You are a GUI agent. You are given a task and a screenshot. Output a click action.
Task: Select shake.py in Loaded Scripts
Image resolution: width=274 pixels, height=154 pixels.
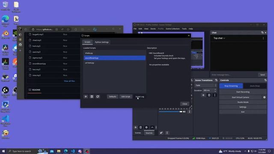point(114,53)
